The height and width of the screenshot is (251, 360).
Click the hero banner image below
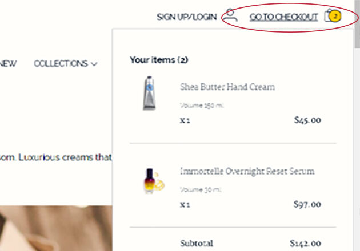(56, 228)
